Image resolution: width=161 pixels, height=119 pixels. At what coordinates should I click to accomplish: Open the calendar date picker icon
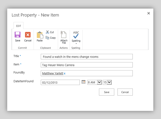coord(83,82)
